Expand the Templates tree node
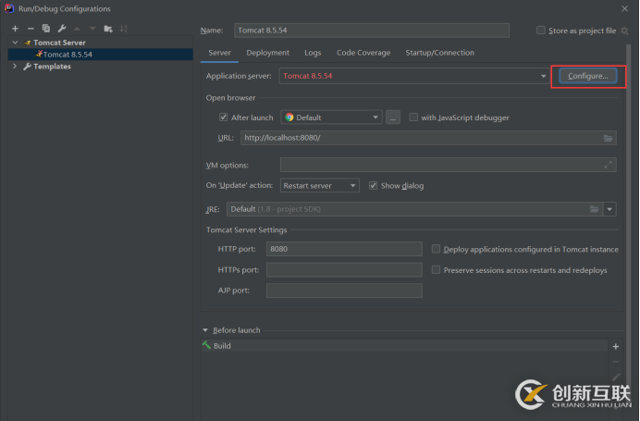 (14, 67)
